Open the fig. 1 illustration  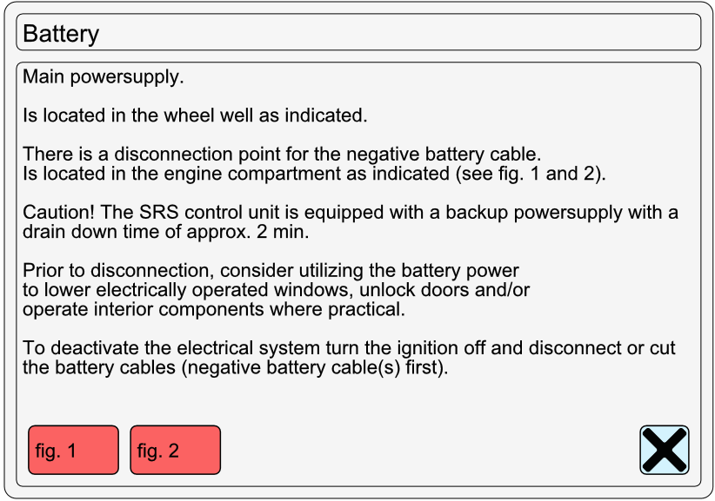73,450
